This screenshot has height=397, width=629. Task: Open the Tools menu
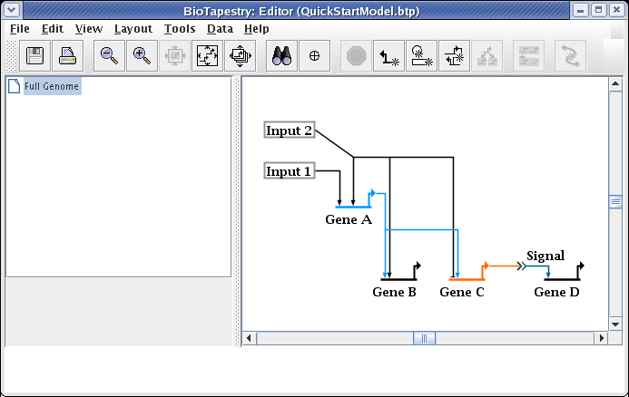[x=180, y=28]
